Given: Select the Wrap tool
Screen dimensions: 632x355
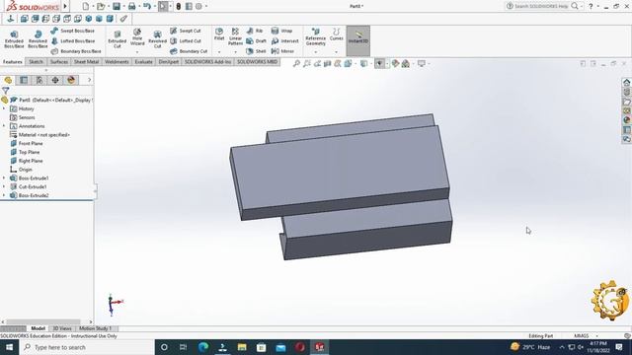Looking at the screenshot, I should pos(281,31).
